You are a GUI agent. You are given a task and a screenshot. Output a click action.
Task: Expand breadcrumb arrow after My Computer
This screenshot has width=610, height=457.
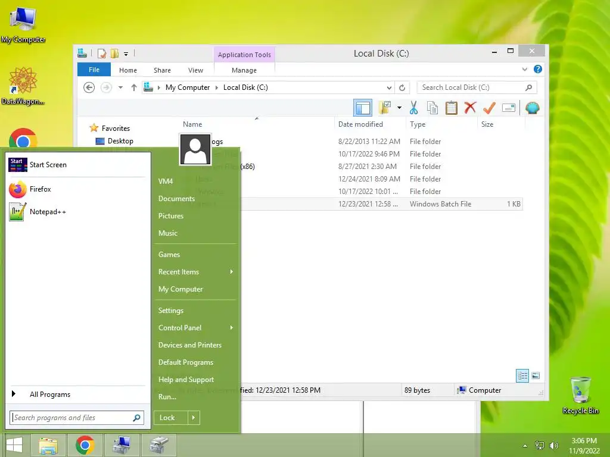click(x=217, y=87)
